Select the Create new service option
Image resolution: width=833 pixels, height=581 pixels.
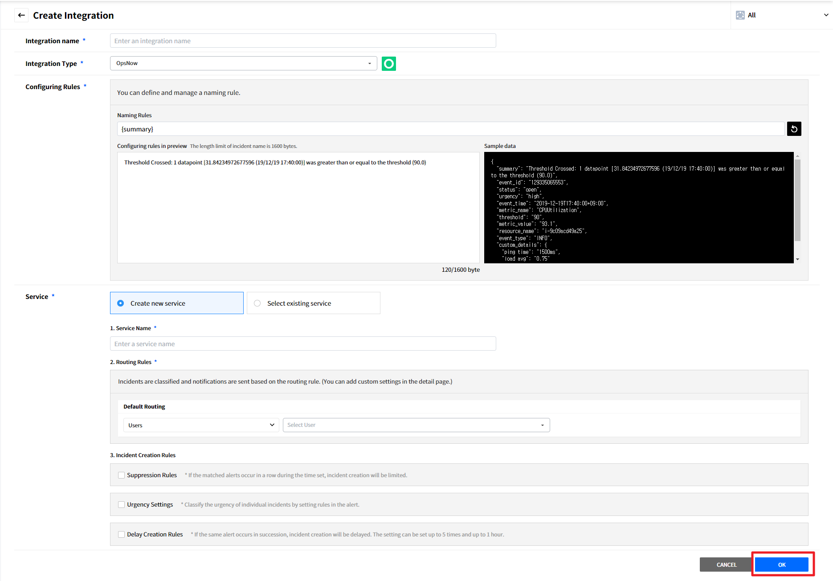tap(121, 303)
